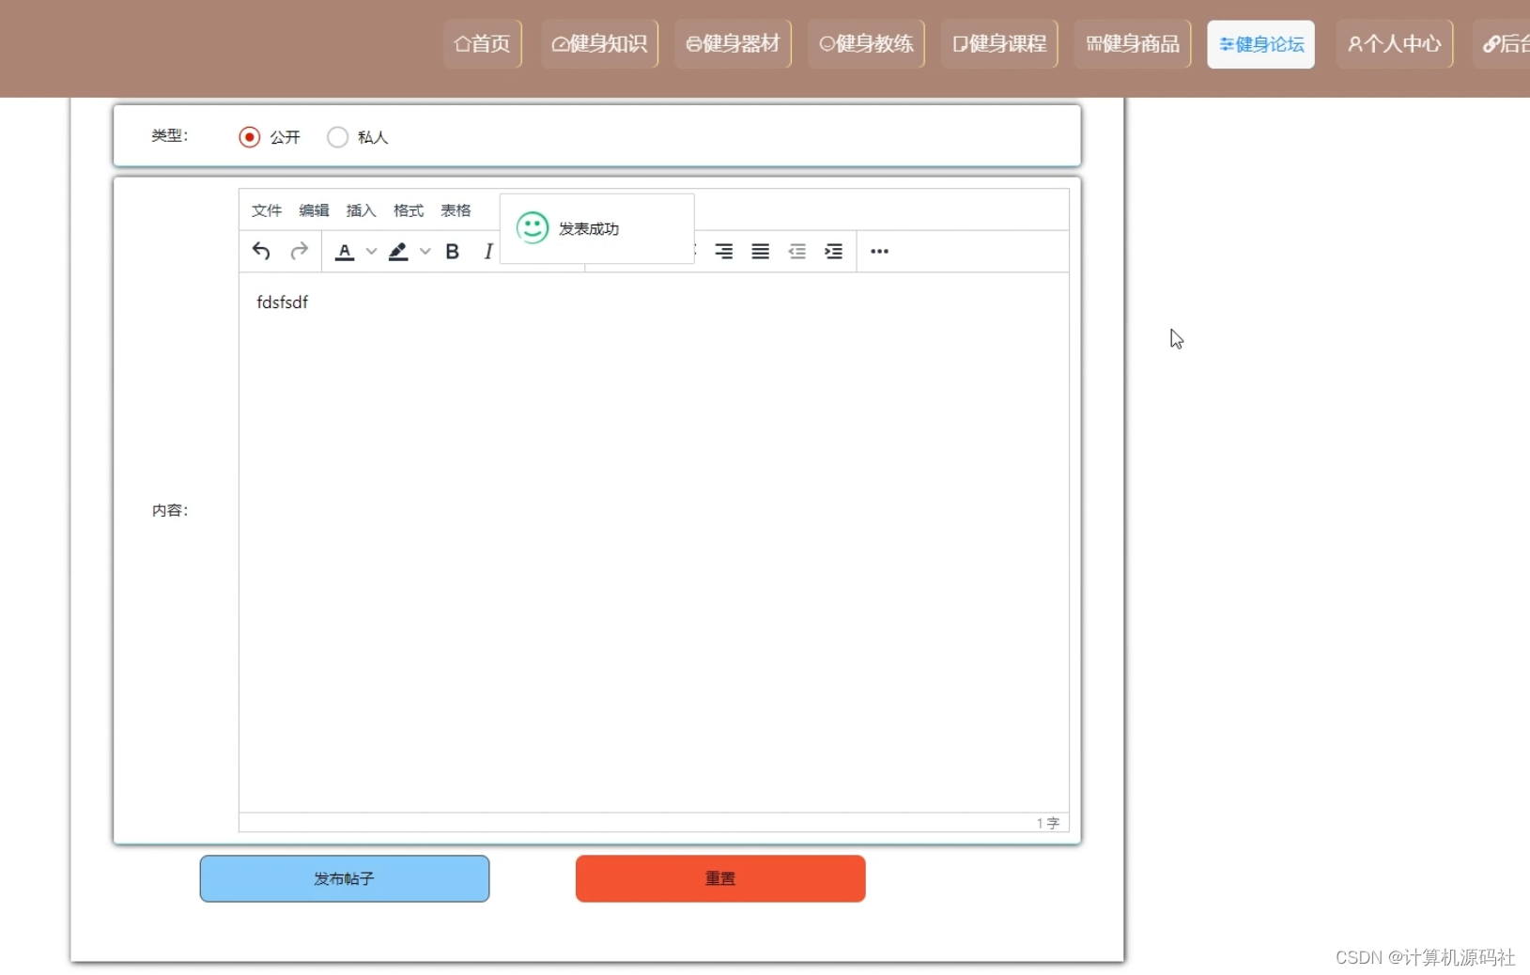The image size is (1530, 975).
Task: Click the fdsfsdf text in the editor
Action: (283, 302)
